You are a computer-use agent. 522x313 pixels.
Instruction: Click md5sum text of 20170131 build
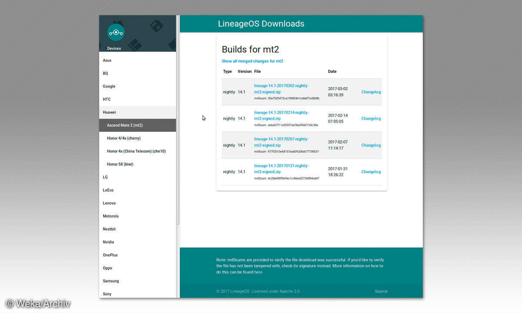[287, 178]
